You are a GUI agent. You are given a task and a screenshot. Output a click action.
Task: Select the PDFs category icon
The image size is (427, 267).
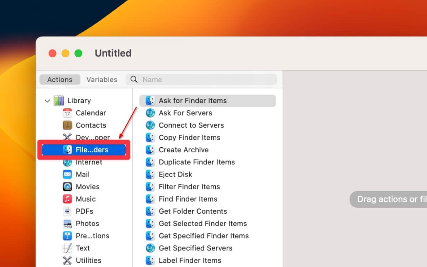point(67,211)
